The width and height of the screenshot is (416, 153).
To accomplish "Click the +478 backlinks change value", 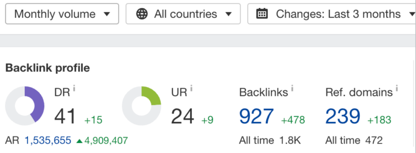I will (293, 120).
